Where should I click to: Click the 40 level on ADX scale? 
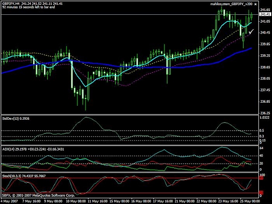[262, 156]
